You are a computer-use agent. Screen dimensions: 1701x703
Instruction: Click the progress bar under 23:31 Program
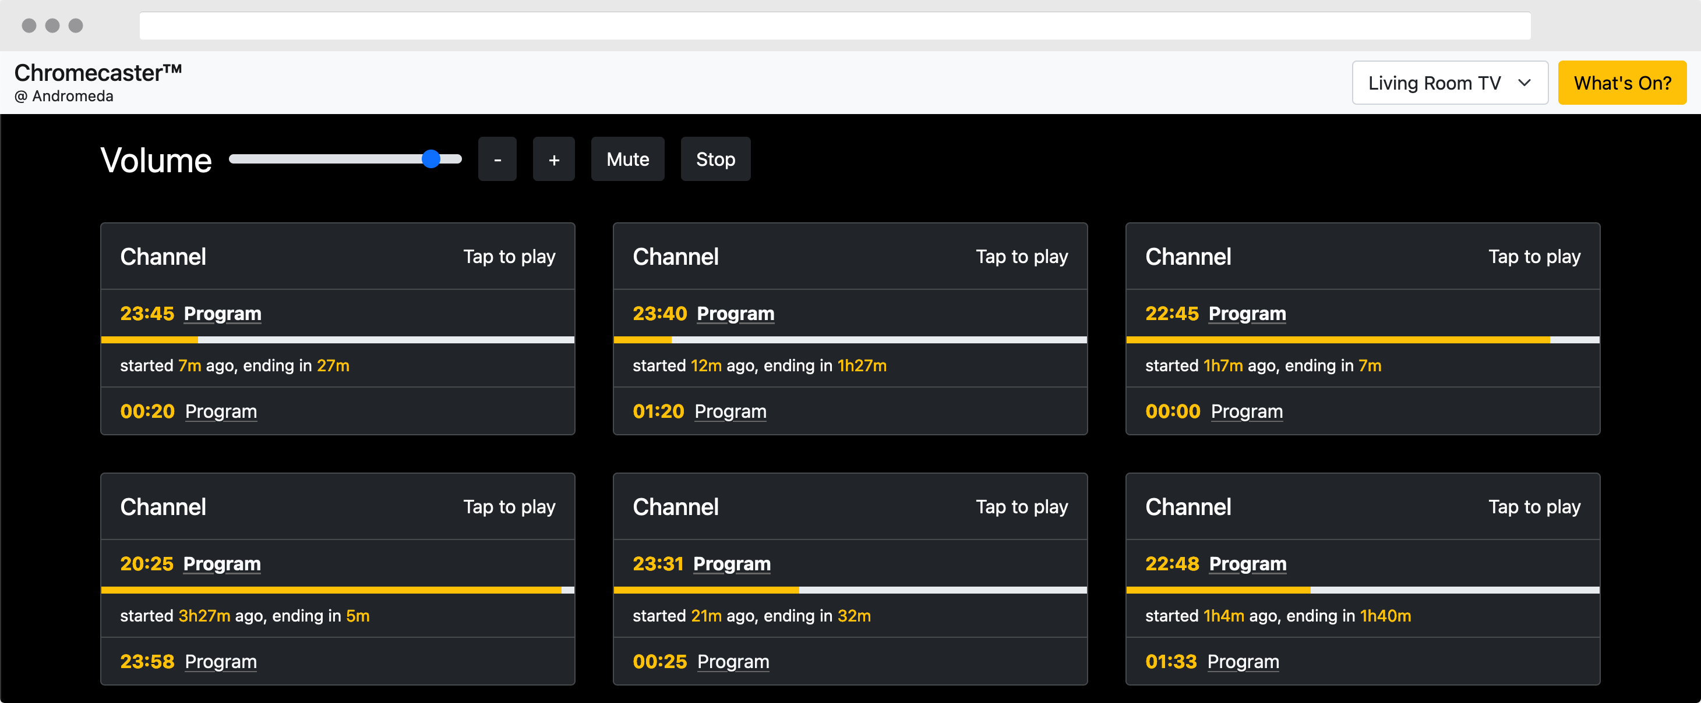[x=850, y=590]
